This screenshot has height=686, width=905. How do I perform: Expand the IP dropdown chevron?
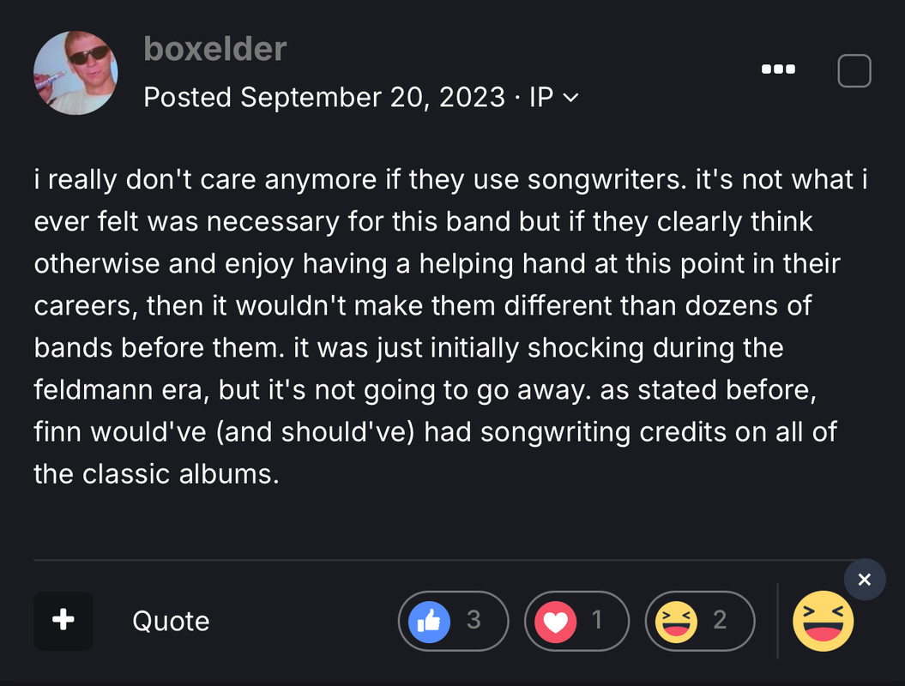pyautogui.click(x=570, y=98)
